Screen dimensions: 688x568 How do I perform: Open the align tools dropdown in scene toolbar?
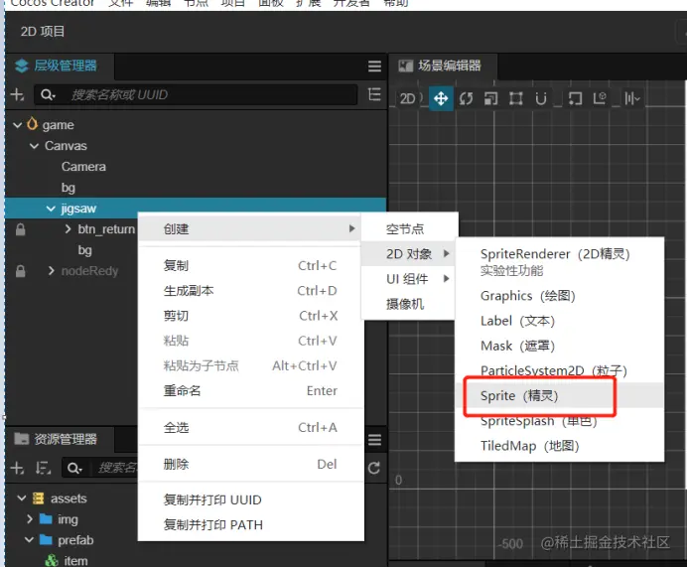pyautogui.click(x=632, y=98)
